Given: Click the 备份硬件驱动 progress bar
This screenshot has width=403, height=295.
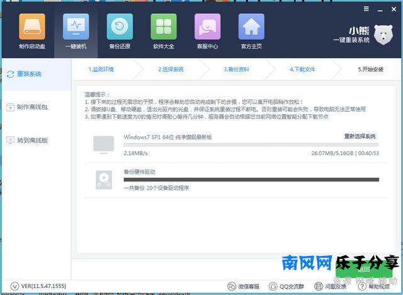Looking at the screenshot, I should pyautogui.click(x=251, y=180).
